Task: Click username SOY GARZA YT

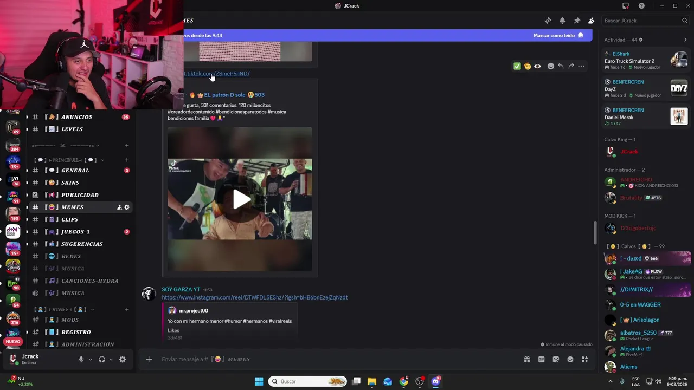Action: pos(181,290)
